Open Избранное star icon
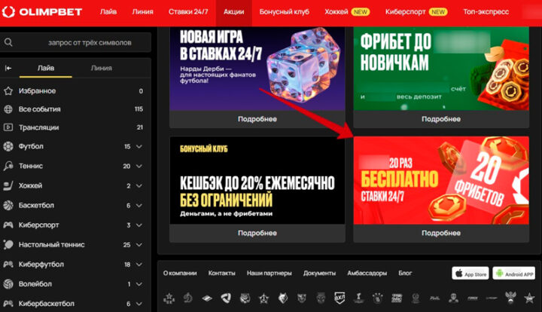The height and width of the screenshot is (312, 542). point(8,91)
